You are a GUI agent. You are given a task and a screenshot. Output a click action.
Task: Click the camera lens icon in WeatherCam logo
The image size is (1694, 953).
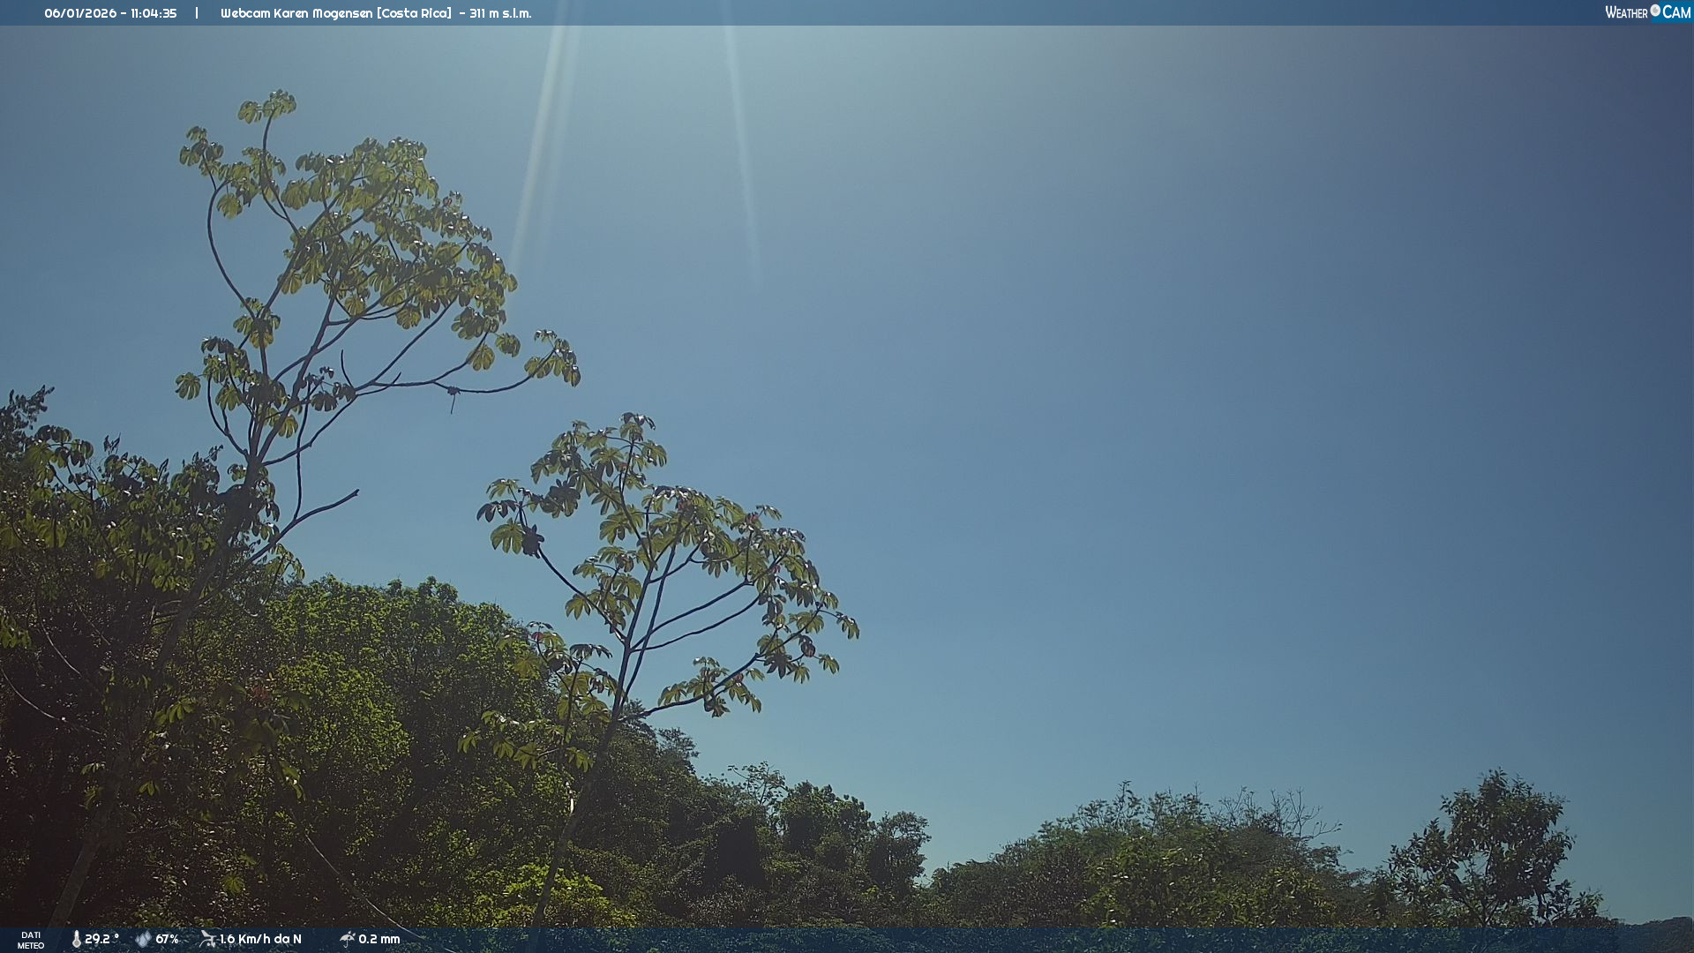(1655, 11)
